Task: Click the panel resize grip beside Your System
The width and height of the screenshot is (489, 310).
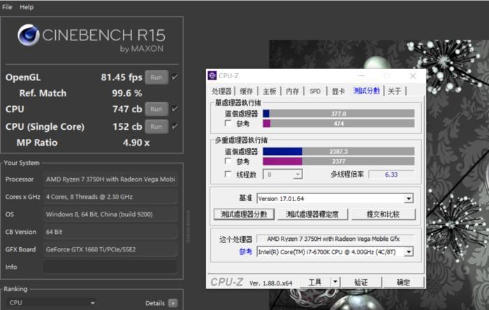Action: click(x=188, y=226)
